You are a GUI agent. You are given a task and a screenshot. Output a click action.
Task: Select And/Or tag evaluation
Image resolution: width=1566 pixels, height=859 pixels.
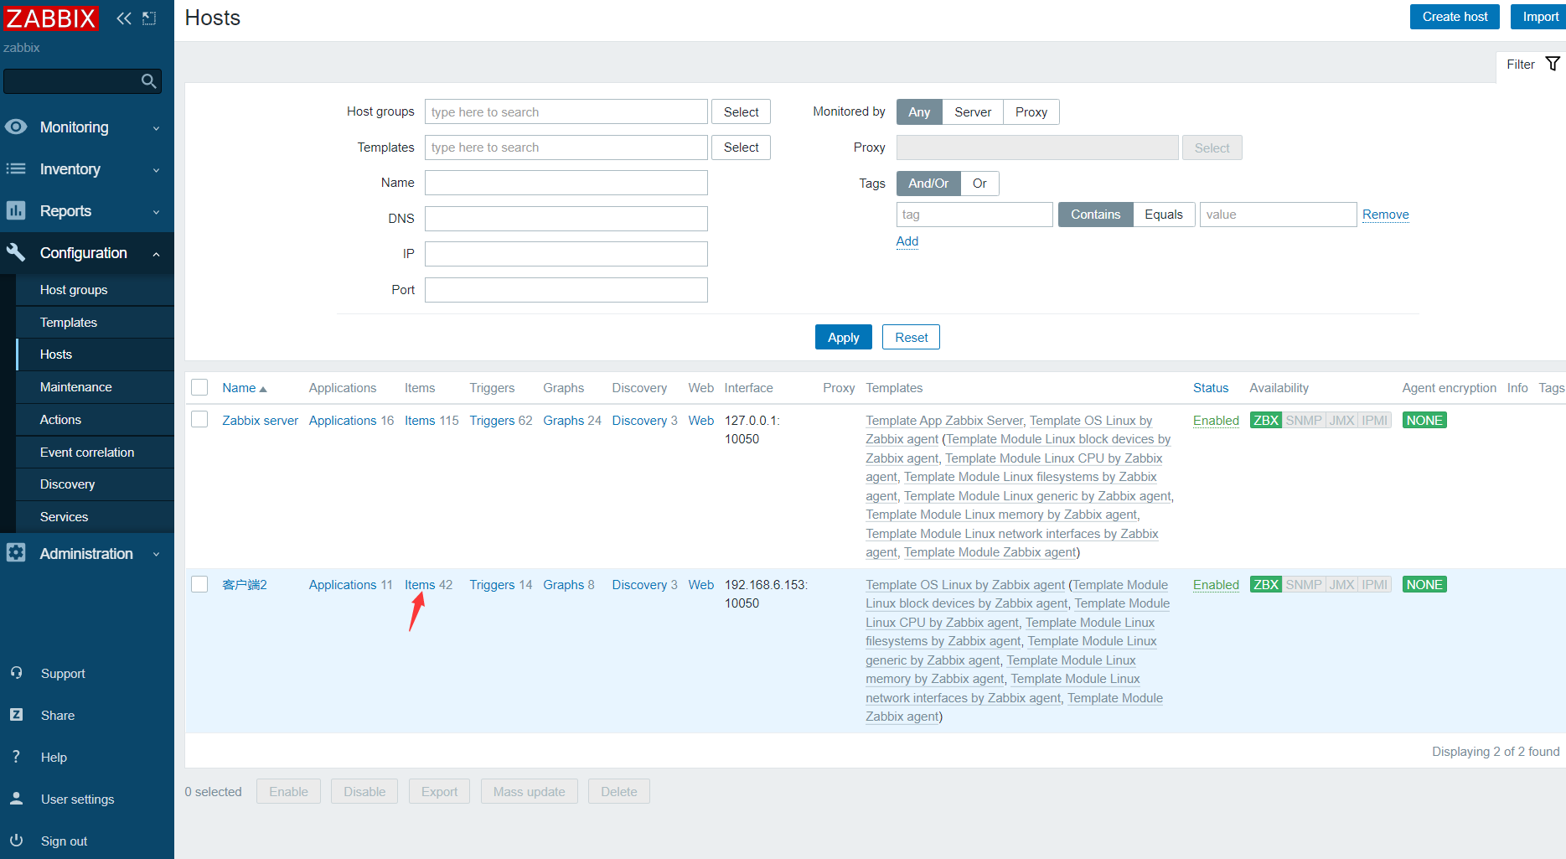(x=928, y=183)
